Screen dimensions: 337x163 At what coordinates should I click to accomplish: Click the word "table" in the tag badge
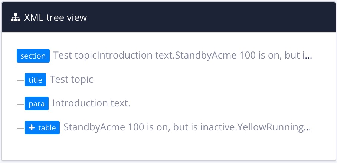[x=47, y=128]
